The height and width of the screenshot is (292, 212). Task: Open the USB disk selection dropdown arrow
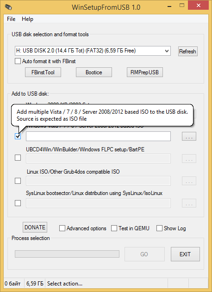point(167,51)
